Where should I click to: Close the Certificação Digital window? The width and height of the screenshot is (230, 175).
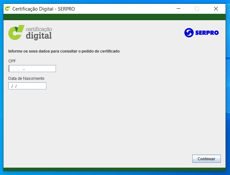[x=216, y=9]
